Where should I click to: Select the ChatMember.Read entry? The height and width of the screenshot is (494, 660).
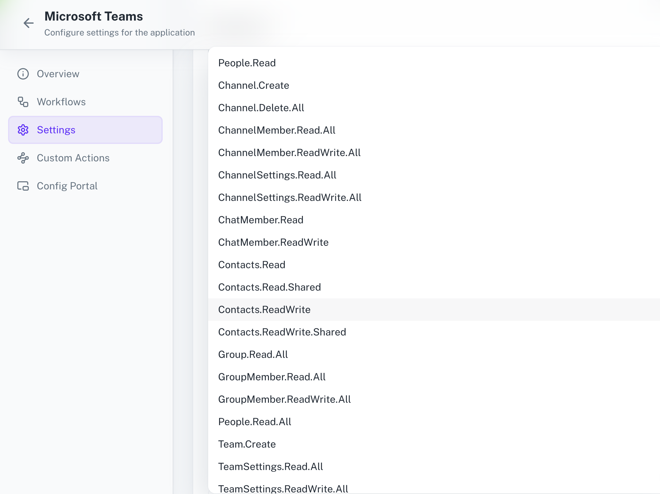(261, 220)
